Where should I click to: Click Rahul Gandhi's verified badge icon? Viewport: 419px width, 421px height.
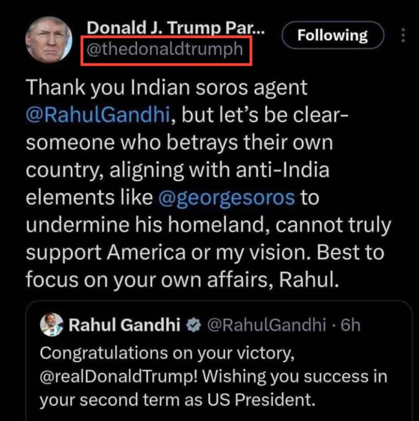(193, 325)
